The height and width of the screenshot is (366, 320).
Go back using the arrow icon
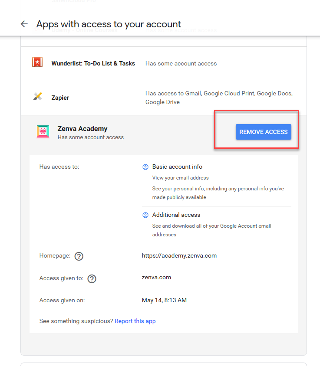(24, 24)
